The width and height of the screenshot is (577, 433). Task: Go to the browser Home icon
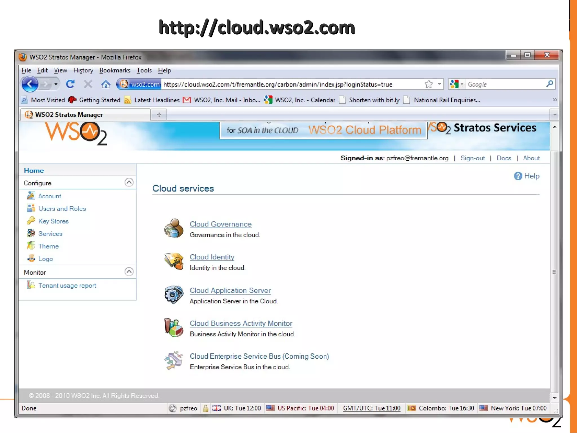[x=106, y=84]
